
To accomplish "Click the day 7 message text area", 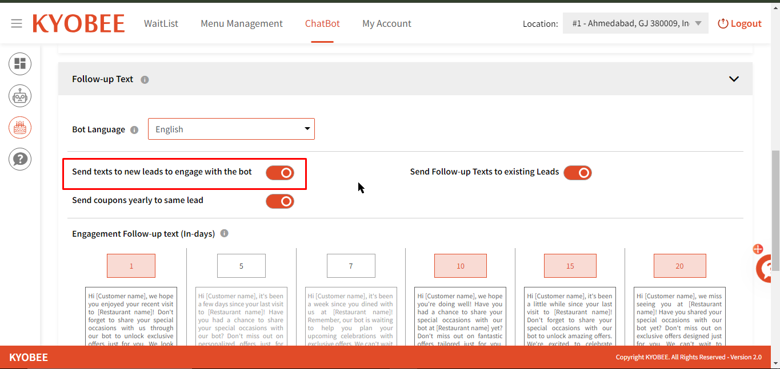I will coord(351,317).
